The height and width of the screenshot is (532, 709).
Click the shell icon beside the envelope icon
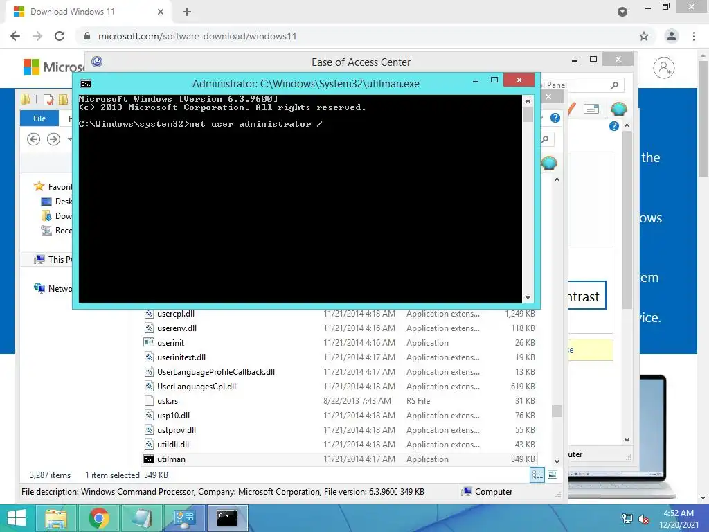tap(618, 109)
